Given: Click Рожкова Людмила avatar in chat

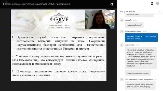Looking at the screenshot, I should 122,31.
